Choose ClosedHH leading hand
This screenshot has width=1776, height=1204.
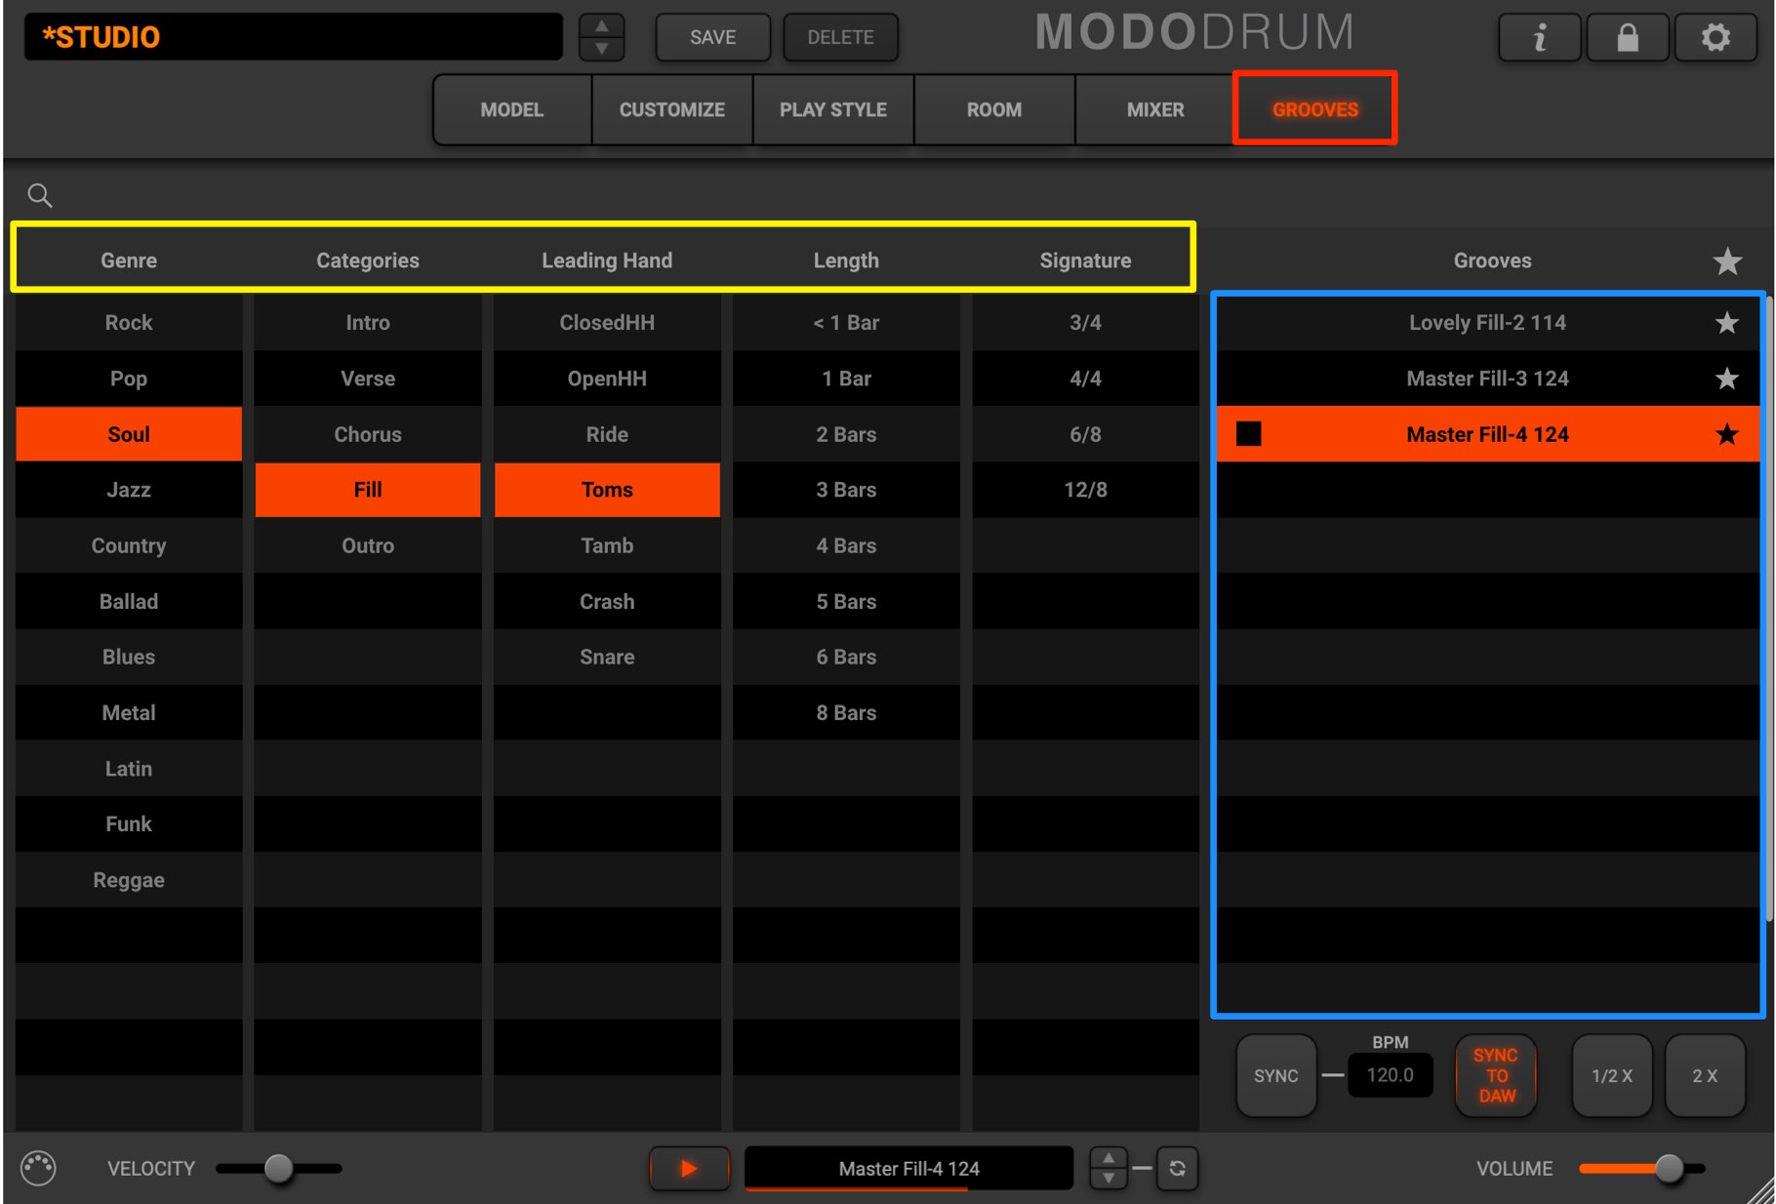point(607,323)
